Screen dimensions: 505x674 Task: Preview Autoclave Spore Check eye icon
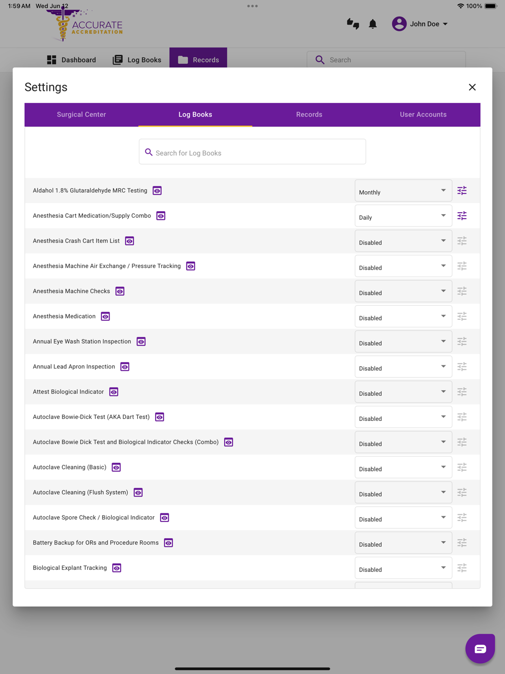pos(165,518)
